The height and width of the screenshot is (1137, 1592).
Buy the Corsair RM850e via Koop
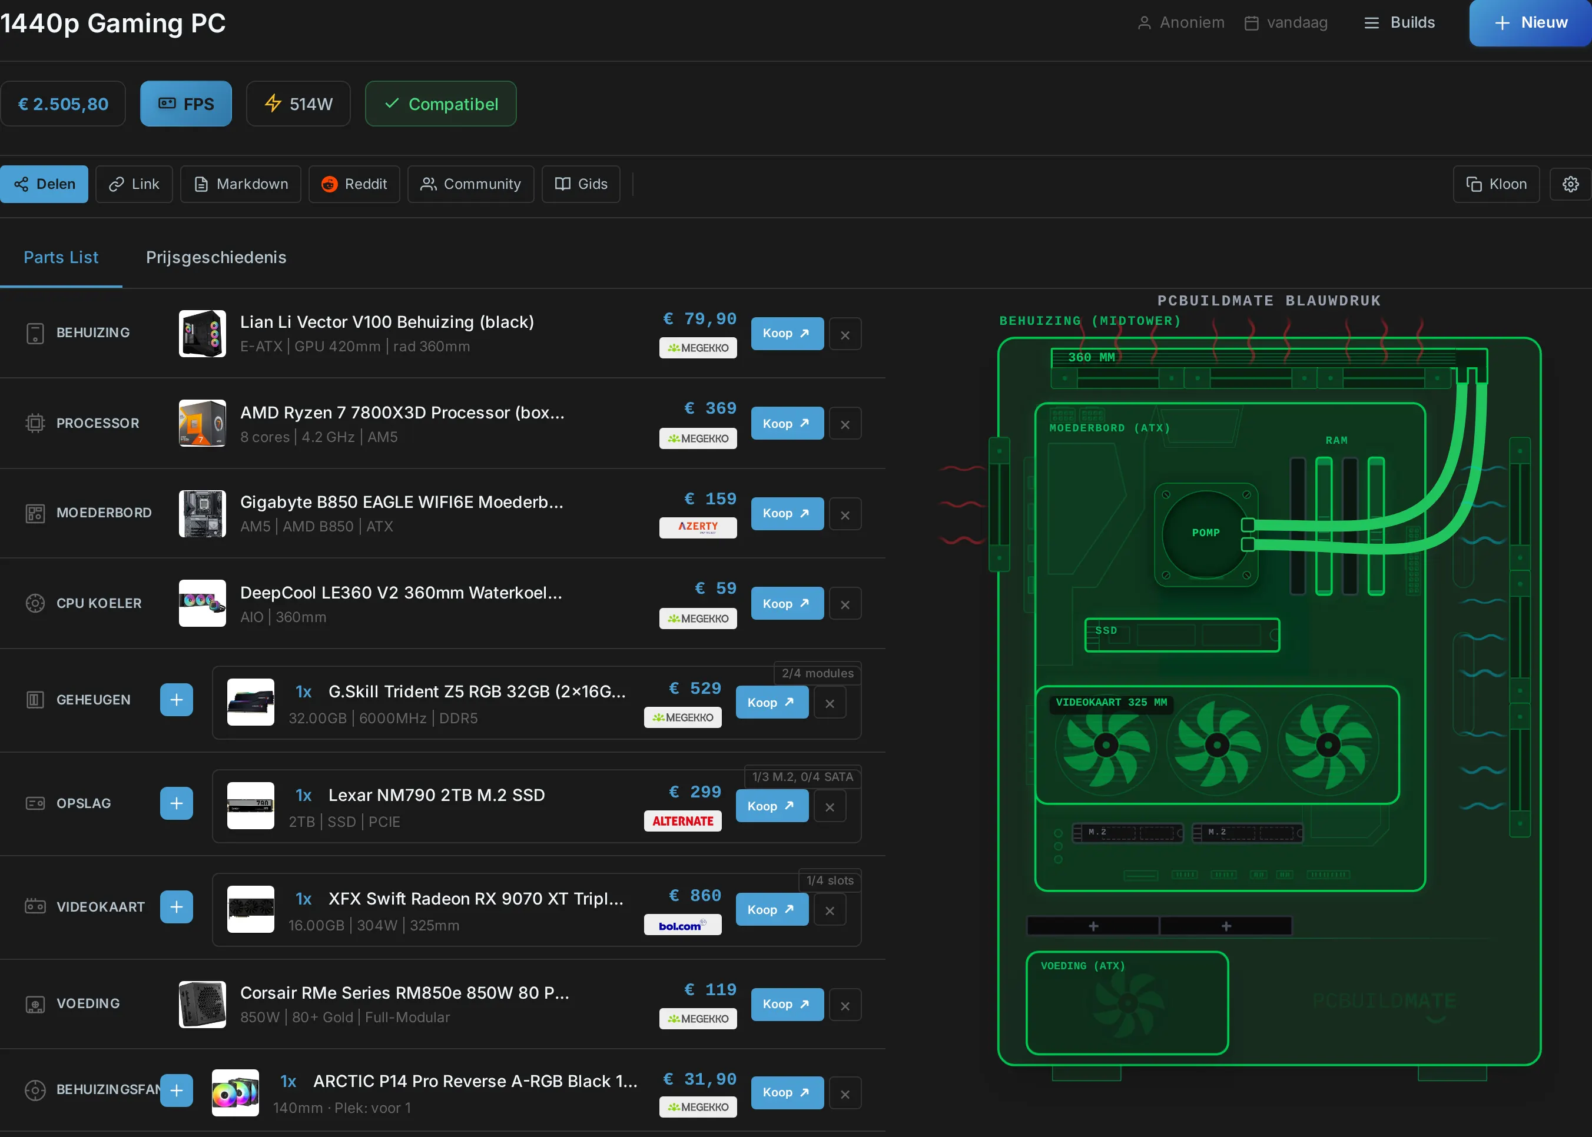click(787, 1004)
